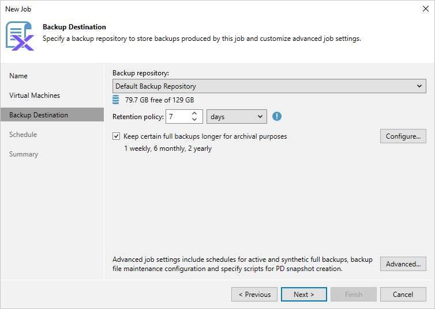The width and height of the screenshot is (435, 309).
Task: Cancel the New Job wizard
Action: point(403,295)
